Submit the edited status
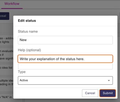Screen dimensions: 120x102 coord(108,93)
